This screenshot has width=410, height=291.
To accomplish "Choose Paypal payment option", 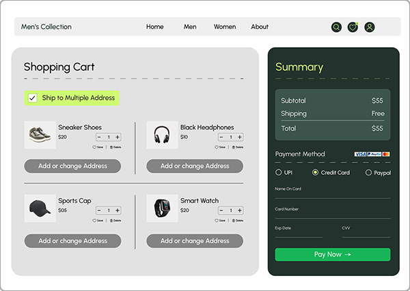I will coord(369,173).
